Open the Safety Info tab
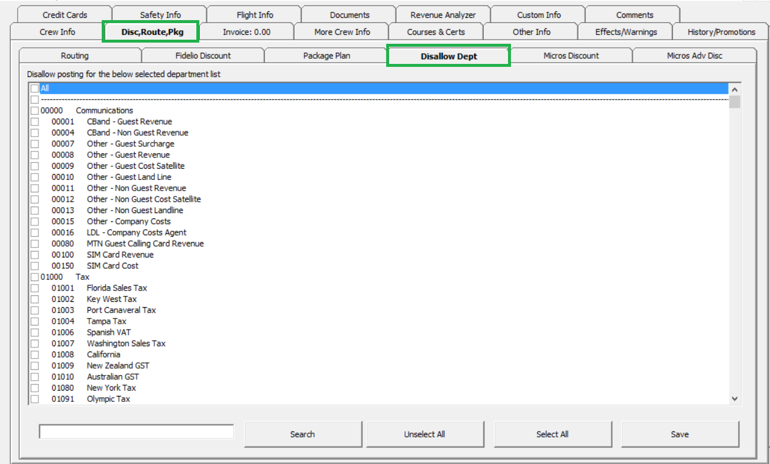This screenshot has width=770, height=464. tap(158, 14)
